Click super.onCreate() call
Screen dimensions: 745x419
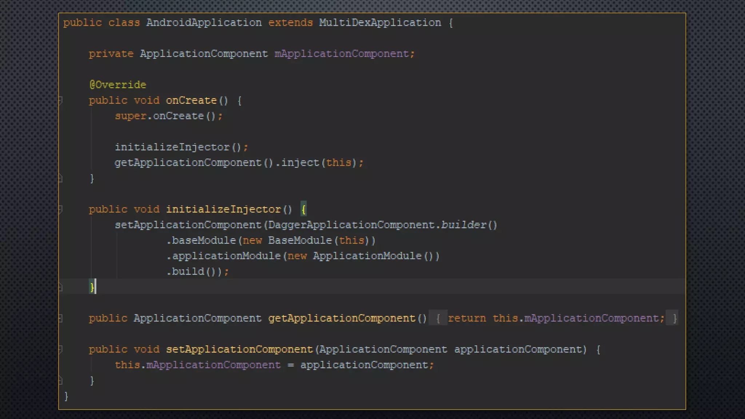pyautogui.click(x=169, y=116)
